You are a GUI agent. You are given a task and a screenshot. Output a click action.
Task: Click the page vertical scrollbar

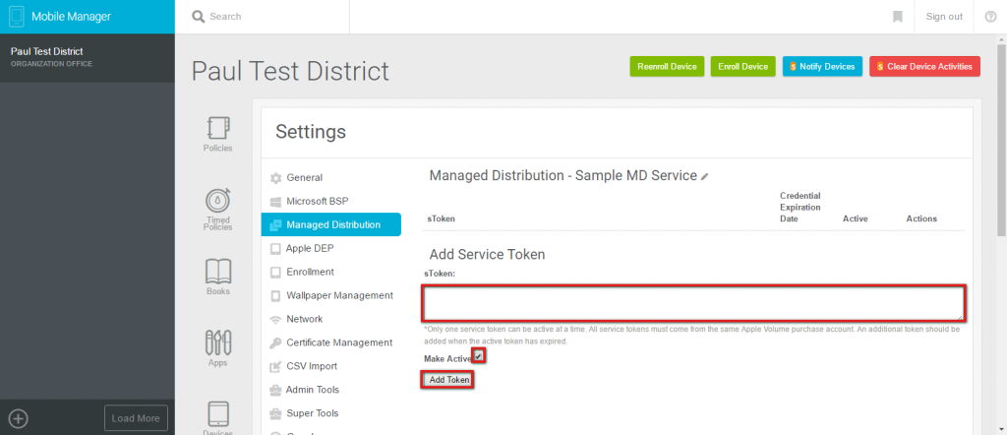click(1000, 141)
